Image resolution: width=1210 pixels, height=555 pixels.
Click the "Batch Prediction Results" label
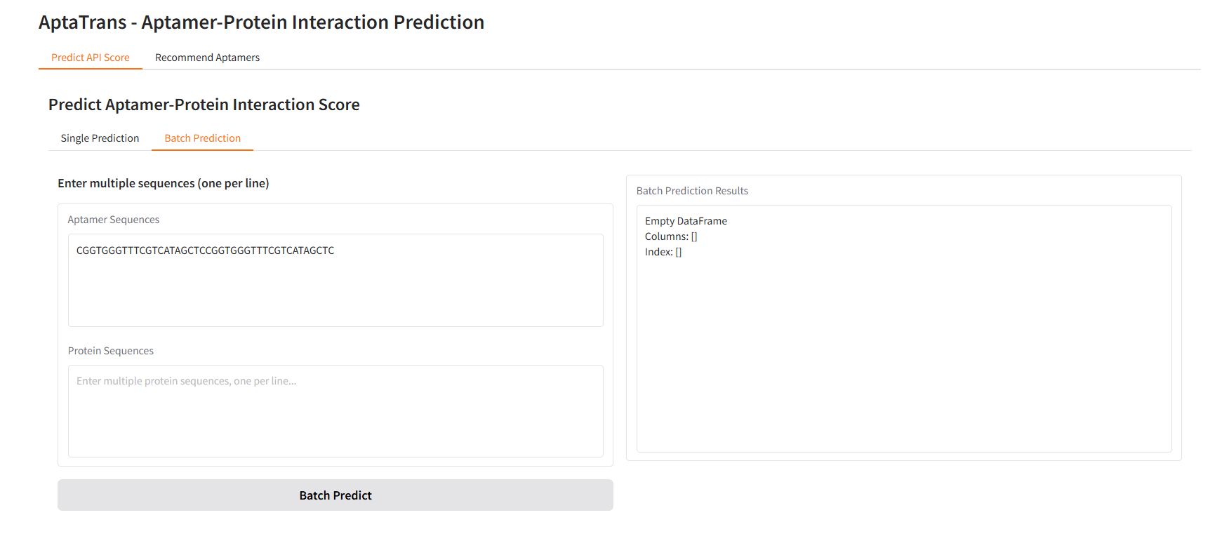692,191
